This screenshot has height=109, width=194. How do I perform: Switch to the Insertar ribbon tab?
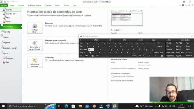point(21,5)
